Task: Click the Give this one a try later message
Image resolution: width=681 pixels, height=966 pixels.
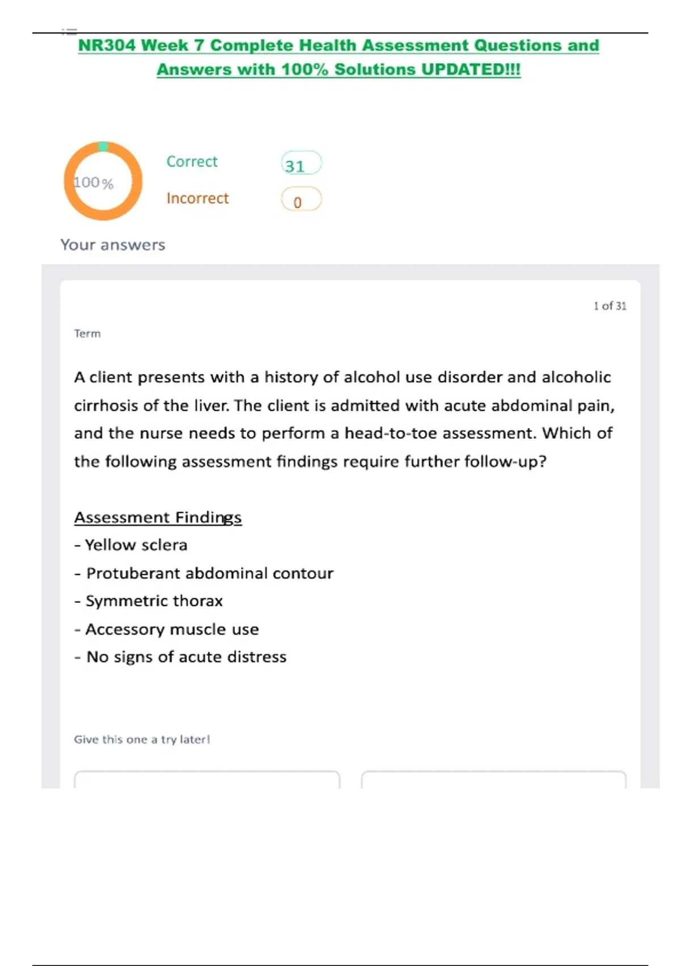Action: [142, 739]
